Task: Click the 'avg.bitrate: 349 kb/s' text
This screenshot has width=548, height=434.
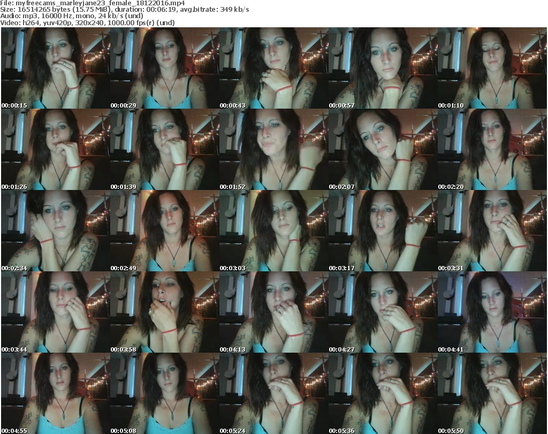Action: (x=215, y=10)
